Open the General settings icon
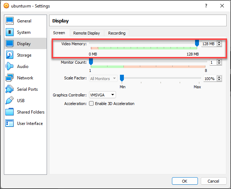231x189 pixels. click(x=10, y=21)
